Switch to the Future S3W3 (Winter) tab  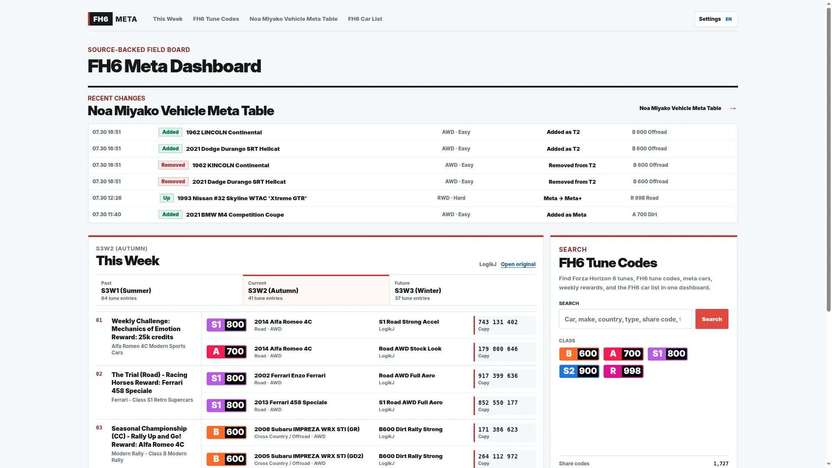click(462, 290)
